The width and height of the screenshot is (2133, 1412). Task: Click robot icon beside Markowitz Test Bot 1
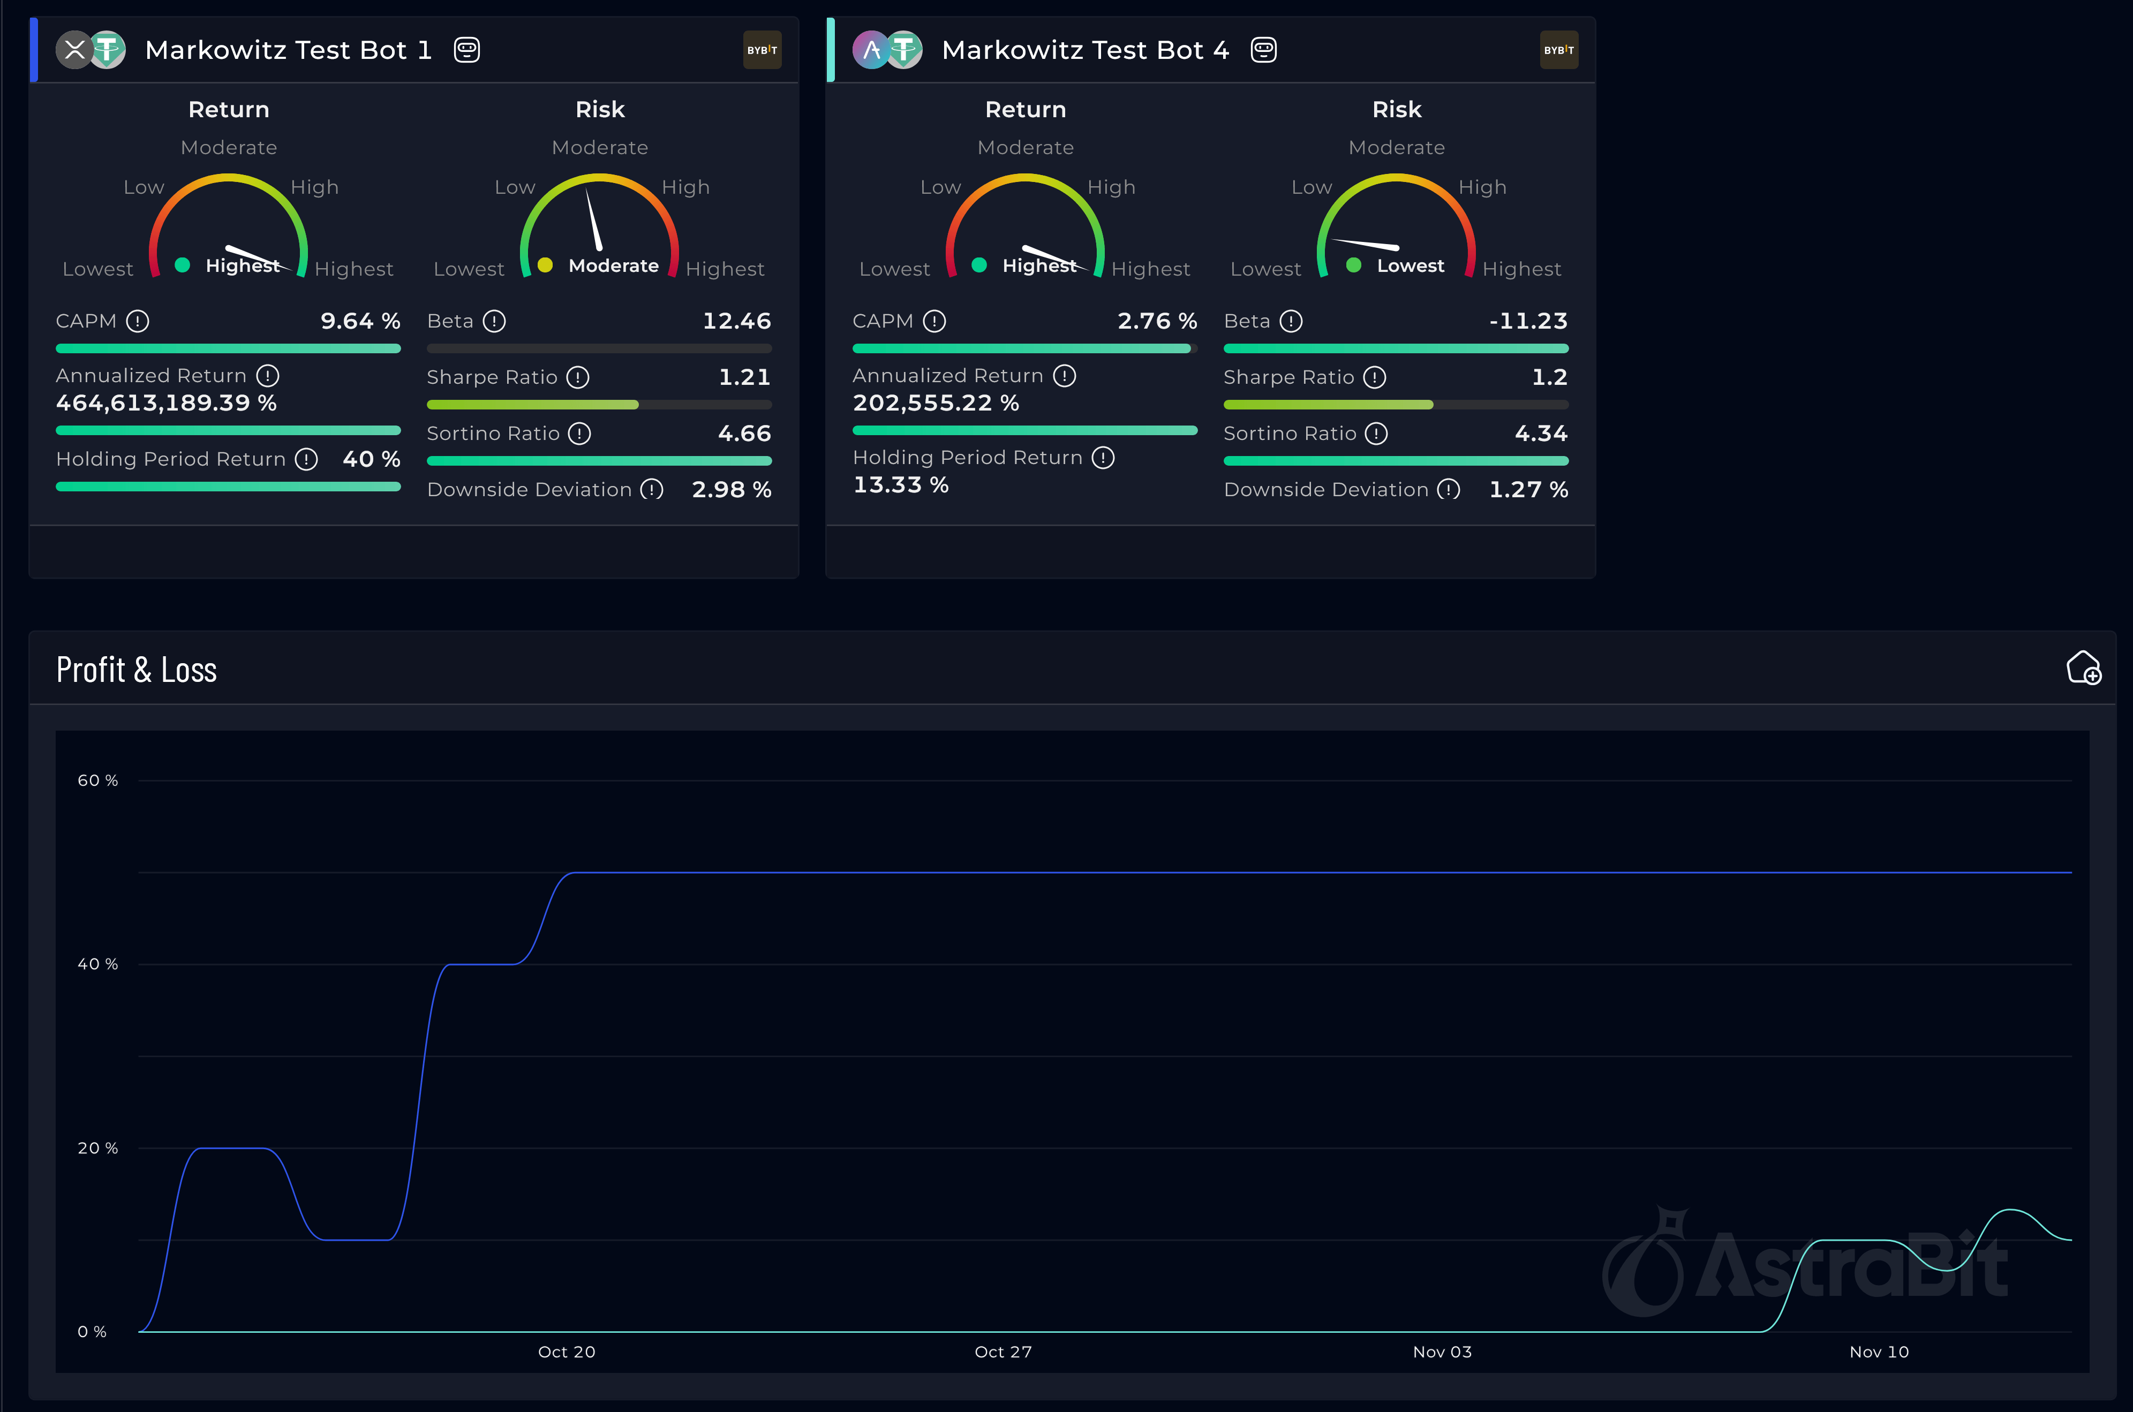point(466,50)
